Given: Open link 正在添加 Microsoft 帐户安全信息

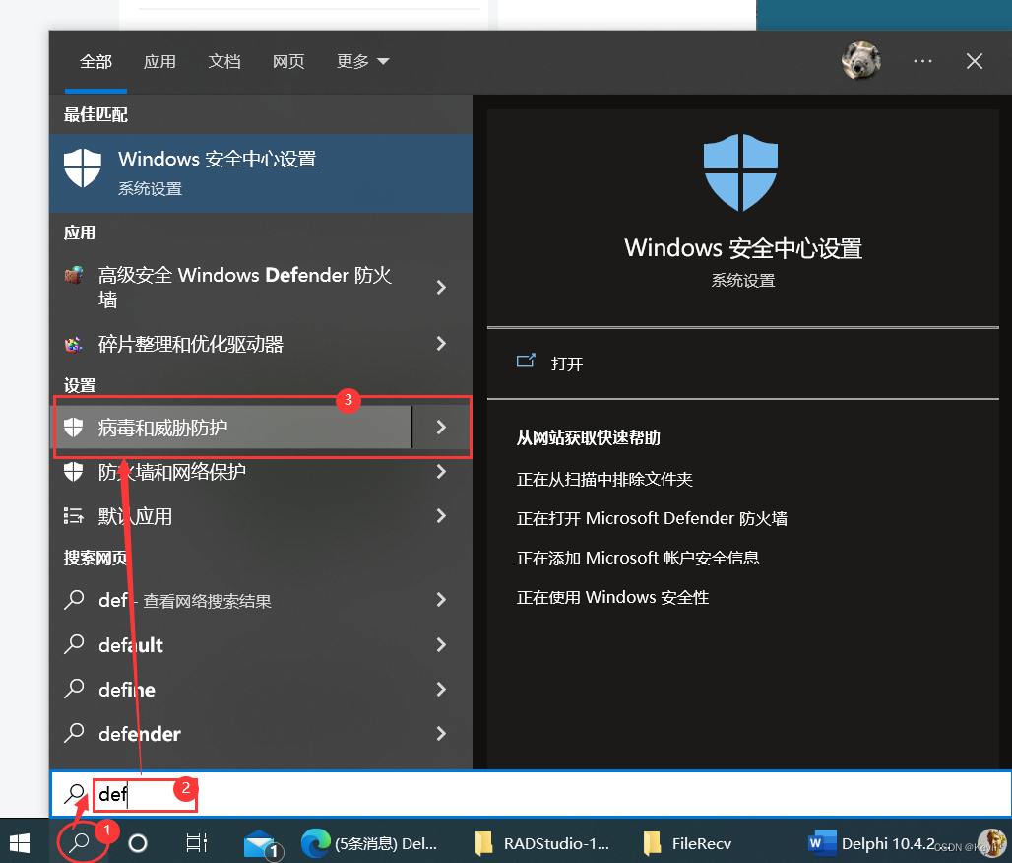Looking at the screenshot, I should coord(638,559).
